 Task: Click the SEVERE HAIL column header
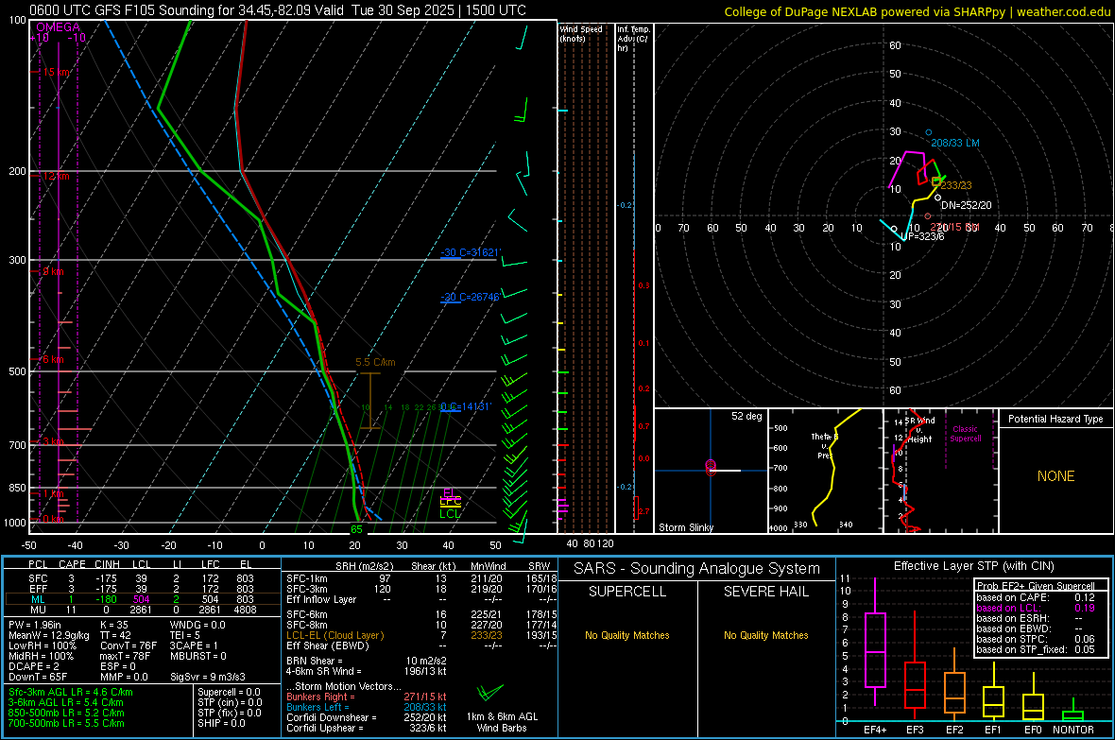point(765,592)
